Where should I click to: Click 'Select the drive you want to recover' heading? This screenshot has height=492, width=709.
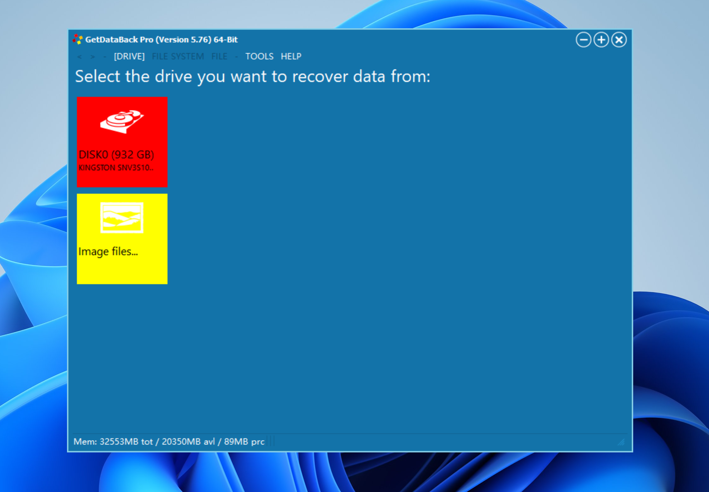coord(253,76)
